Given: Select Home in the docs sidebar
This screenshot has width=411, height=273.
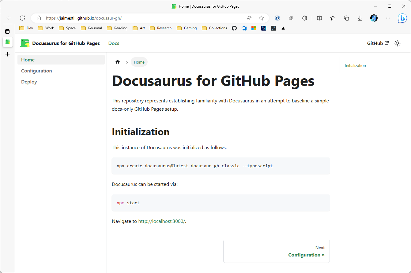Looking at the screenshot, I should 61,60.
